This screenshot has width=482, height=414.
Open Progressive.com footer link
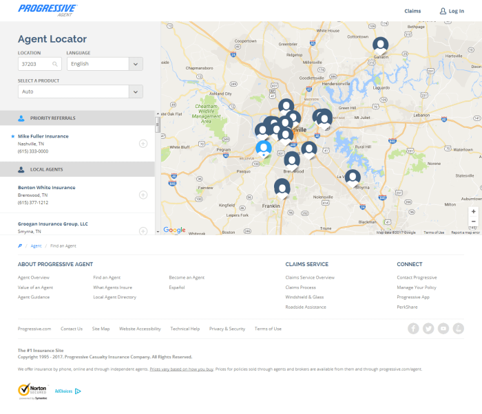(x=34, y=329)
